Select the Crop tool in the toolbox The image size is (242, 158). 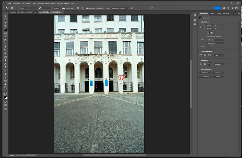tap(5, 29)
